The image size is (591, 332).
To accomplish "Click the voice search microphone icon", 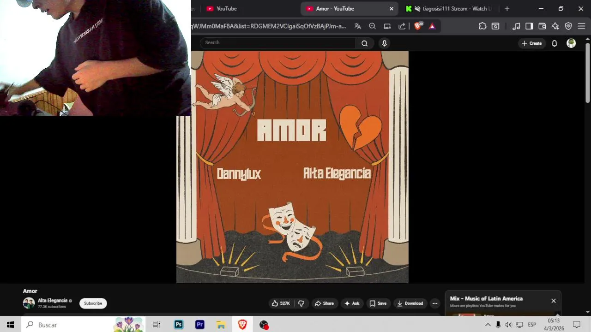I will coord(384,43).
